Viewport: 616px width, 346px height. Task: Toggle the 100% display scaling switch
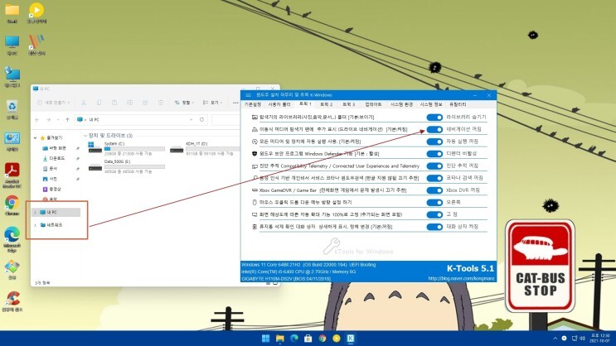pyautogui.click(x=434, y=214)
